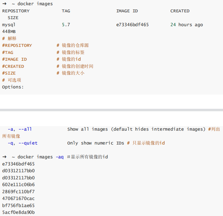Image resolution: width=223 pixels, height=216 pixels.
Task: Click the '-a, --all' option flag
Action: click(x=20, y=129)
